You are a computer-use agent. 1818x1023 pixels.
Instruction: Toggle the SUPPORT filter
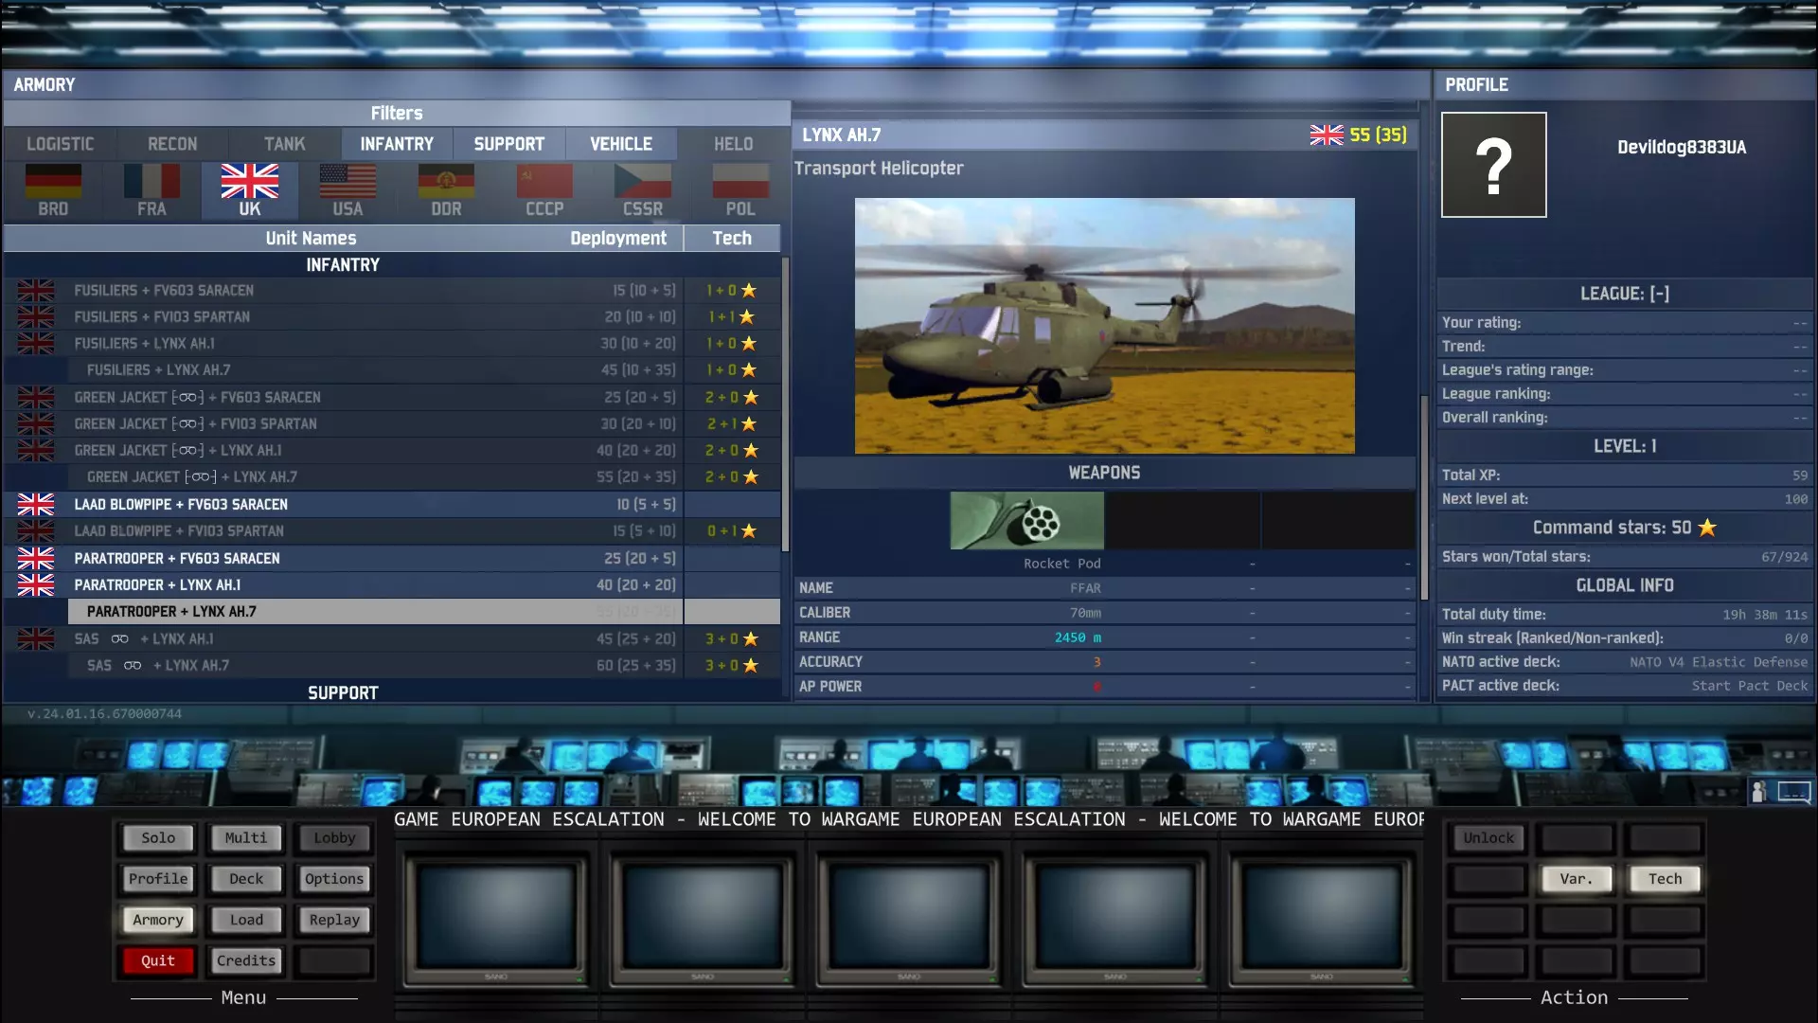[508, 144]
